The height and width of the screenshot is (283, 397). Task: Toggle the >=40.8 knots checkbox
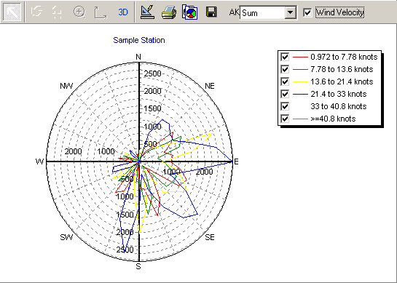tap(285, 119)
